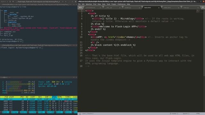Open the File menu in Sublime Text

point(79,4)
